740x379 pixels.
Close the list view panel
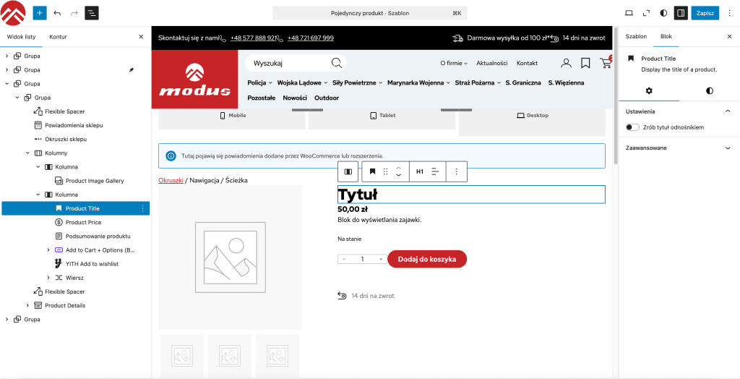coord(141,36)
